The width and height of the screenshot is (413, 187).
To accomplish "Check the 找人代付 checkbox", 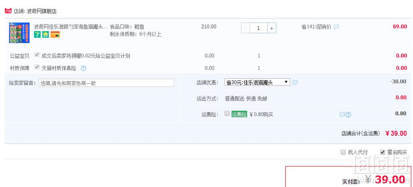I will pos(343,152).
